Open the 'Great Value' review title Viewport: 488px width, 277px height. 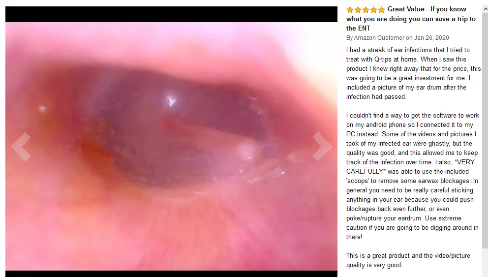[x=411, y=19]
